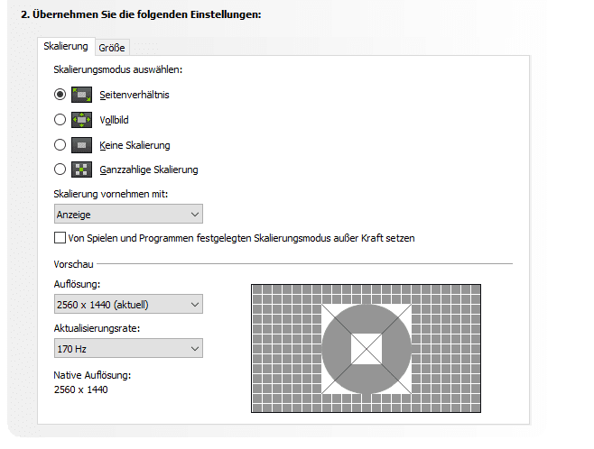Click the native resolution value 2560 x 1440
This screenshot has height=449, width=594.
(80, 389)
